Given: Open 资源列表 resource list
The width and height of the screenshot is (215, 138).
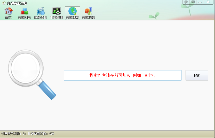Looking at the screenshot, I should pos(25,13).
